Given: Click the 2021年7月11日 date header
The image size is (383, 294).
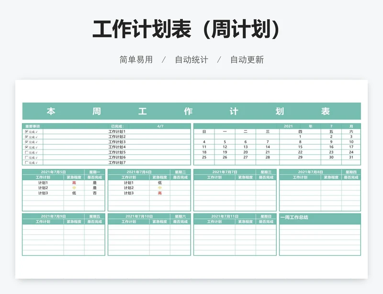Looking at the screenshot, I should (x=225, y=216).
